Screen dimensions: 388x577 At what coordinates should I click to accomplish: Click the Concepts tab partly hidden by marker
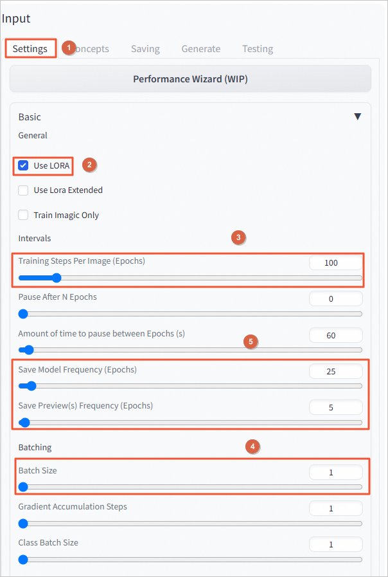[x=92, y=49]
